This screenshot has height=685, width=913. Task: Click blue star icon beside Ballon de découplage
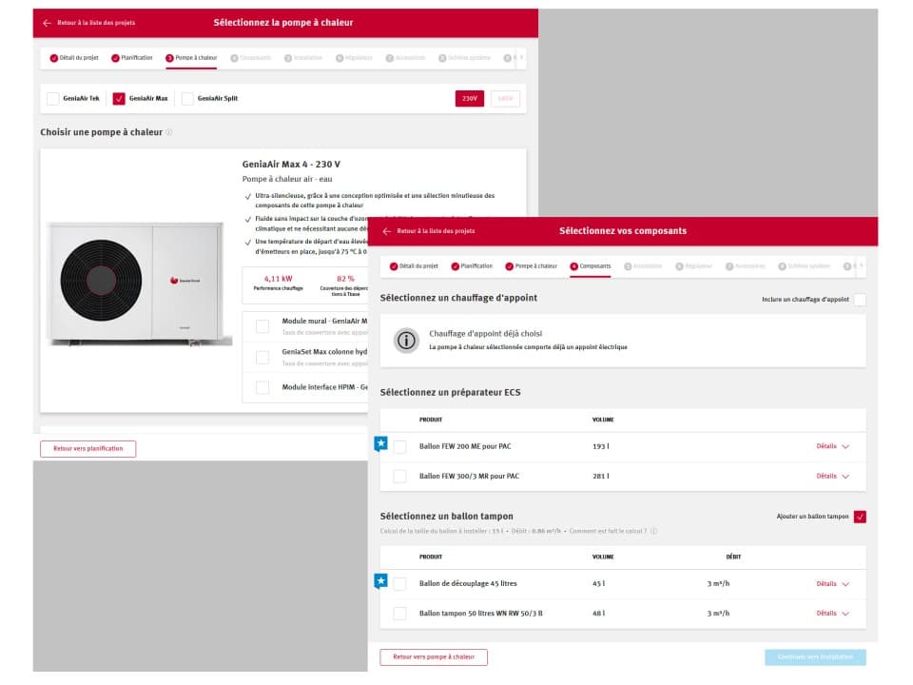[x=380, y=580]
